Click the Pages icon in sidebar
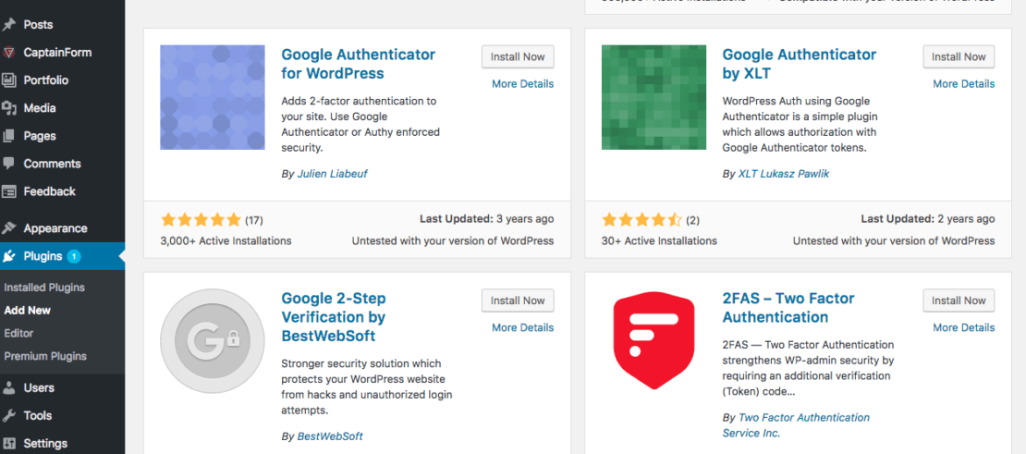 pos(8,136)
